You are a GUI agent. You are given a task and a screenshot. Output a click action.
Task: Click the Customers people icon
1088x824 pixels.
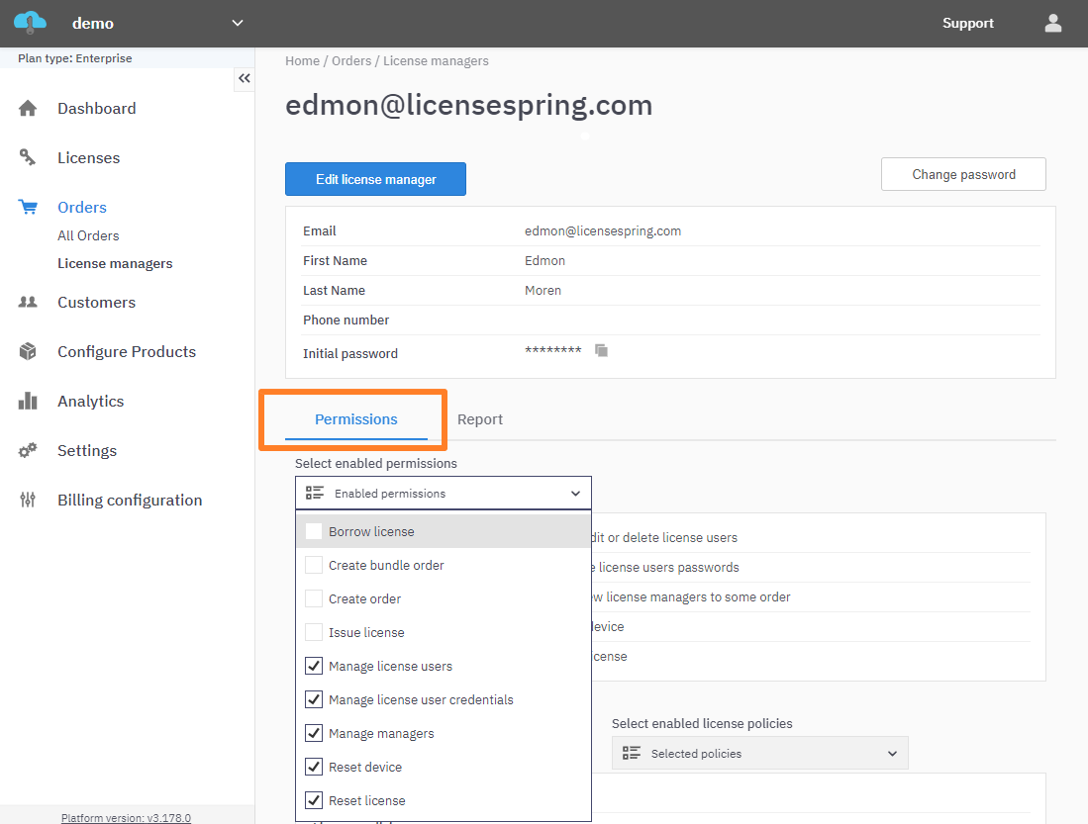pyautogui.click(x=28, y=303)
